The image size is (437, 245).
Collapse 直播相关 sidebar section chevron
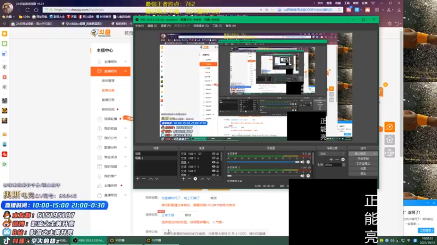(x=126, y=71)
